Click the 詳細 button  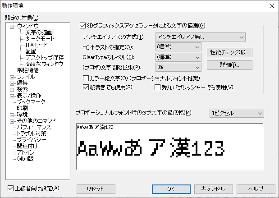229,65
